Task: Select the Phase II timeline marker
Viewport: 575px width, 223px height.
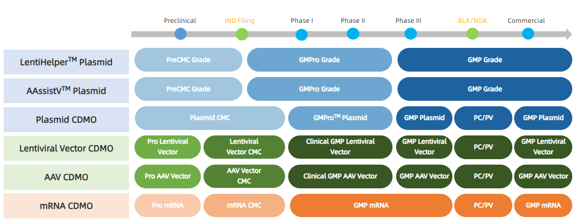Action: 353,34
